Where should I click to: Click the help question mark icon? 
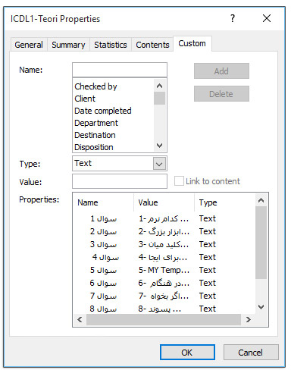click(233, 18)
